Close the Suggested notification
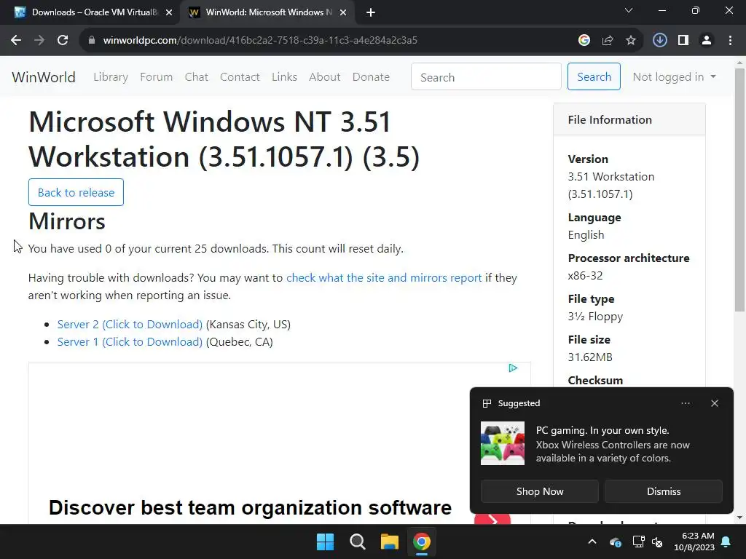This screenshot has height=559, width=746. click(x=715, y=403)
